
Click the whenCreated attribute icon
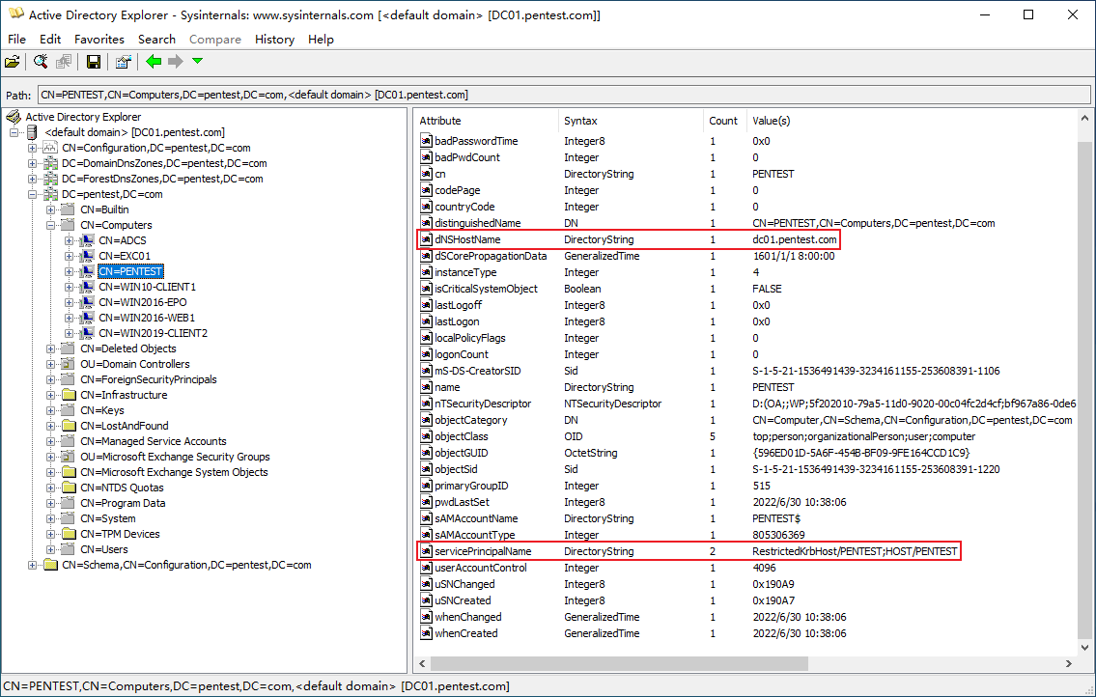427,632
